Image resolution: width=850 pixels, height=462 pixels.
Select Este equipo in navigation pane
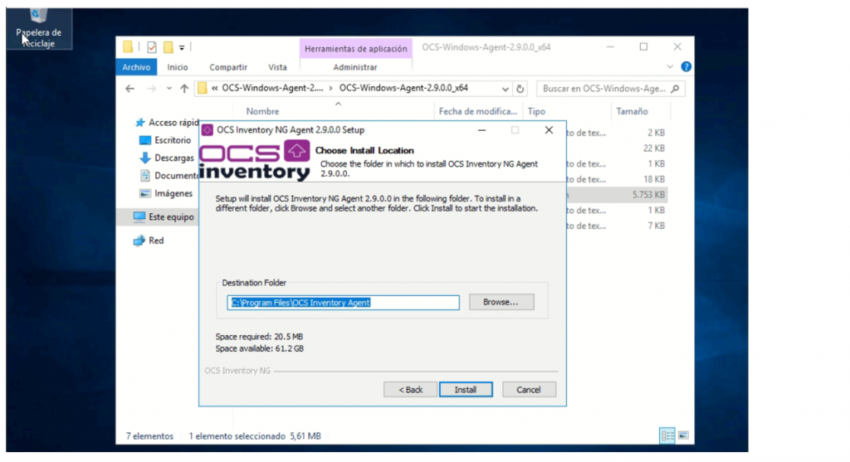pyautogui.click(x=164, y=216)
